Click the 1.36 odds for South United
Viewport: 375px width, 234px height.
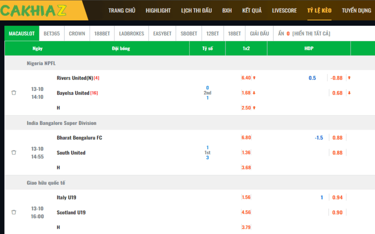246,153
